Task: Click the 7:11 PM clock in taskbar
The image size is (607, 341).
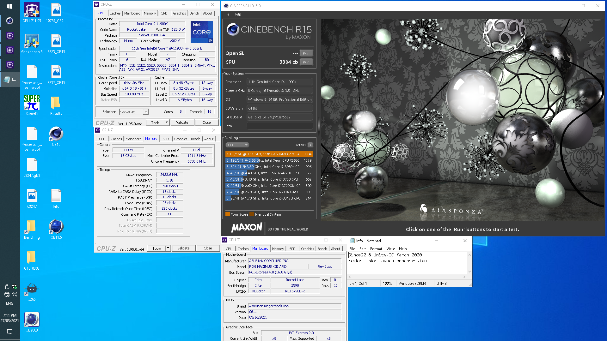Action: click(10, 315)
